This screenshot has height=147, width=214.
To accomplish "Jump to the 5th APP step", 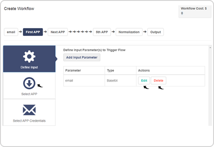I will pyautogui.click(x=102, y=32).
